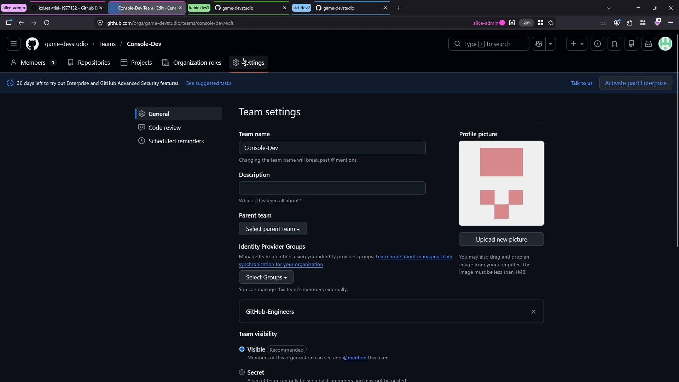Screen dimensions: 679x382
Task: Expand Select parent team dropdown
Action: (273, 229)
